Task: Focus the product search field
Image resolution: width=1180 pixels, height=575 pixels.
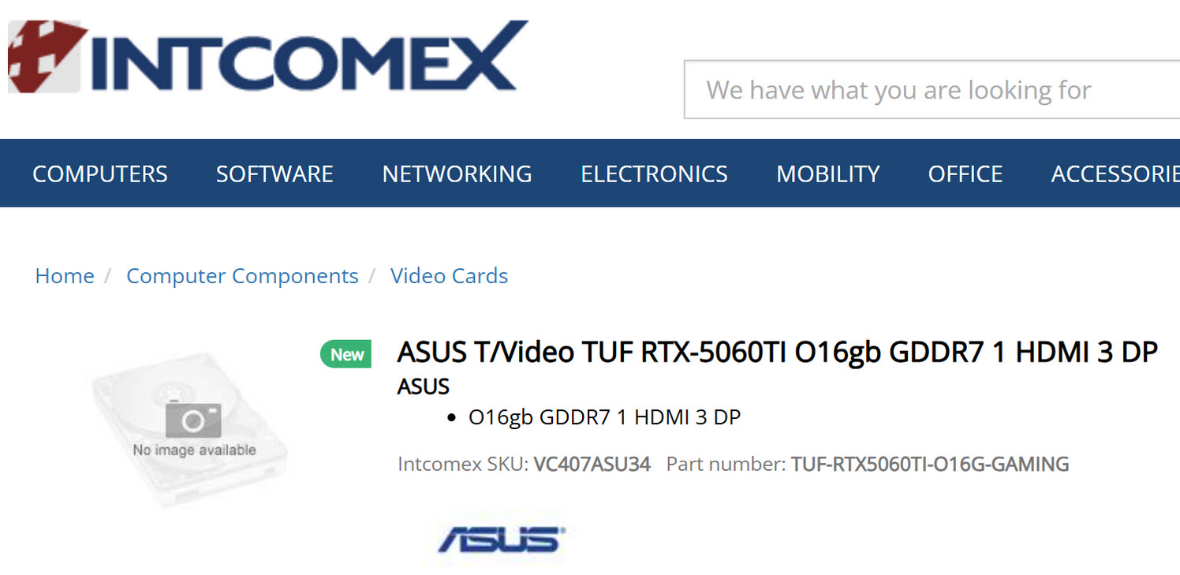Action: pyautogui.click(x=931, y=90)
